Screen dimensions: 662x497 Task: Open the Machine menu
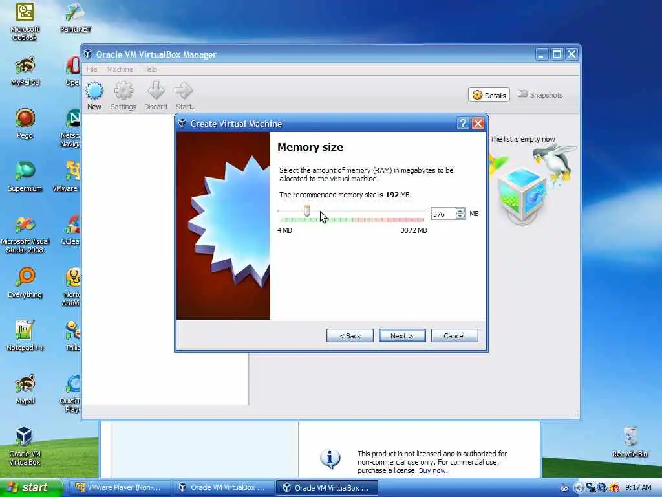[120, 69]
